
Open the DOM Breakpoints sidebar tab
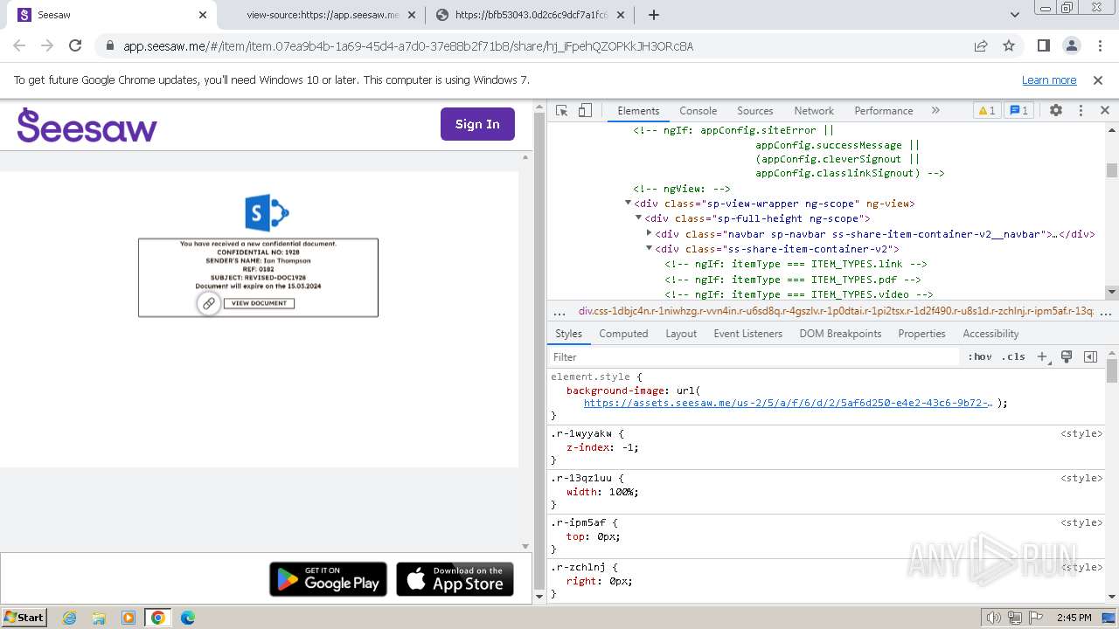840,334
